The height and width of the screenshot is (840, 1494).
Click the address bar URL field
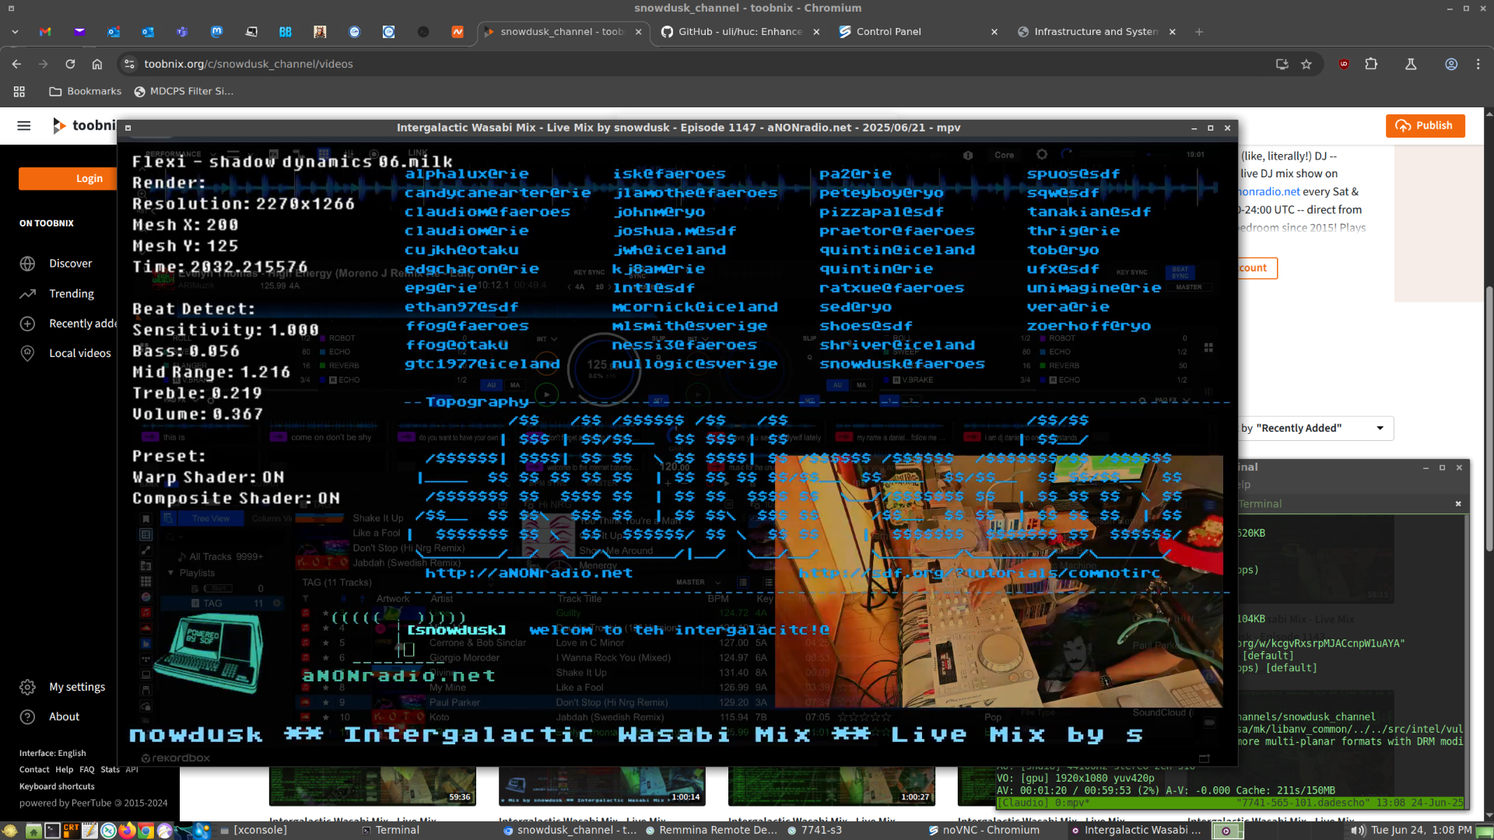700,64
